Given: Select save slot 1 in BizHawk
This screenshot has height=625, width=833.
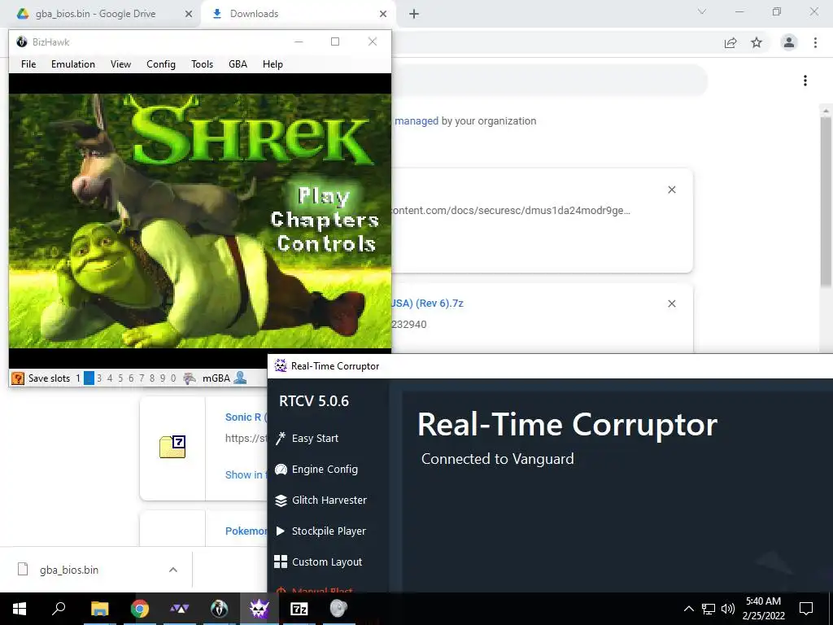Looking at the screenshot, I should pos(78,378).
